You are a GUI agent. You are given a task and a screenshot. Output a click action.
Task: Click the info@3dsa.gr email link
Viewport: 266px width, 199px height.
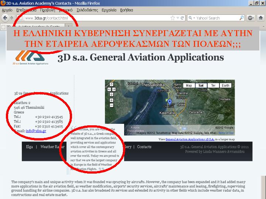click(x=36, y=131)
